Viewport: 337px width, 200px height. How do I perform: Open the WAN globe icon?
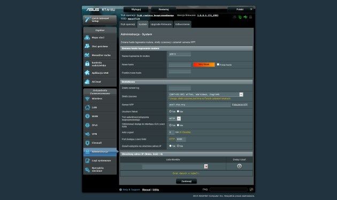[87, 116]
